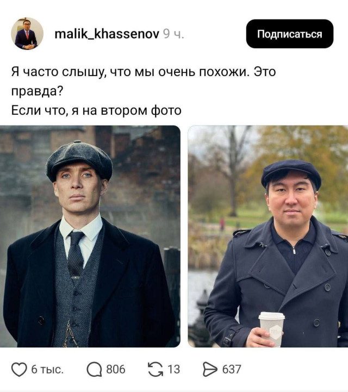Open the malik_khassenov username link
Viewport: 348px width, 392px height.
pyautogui.click(x=107, y=34)
